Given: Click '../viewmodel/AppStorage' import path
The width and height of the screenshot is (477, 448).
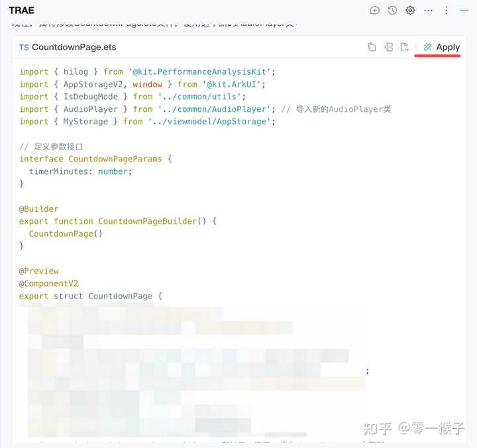Looking at the screenshot, I should [x=209, y=122].
